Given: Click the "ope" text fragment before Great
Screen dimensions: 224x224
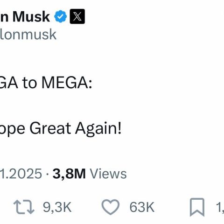Looking at the screenshot, I should [13, 130].
